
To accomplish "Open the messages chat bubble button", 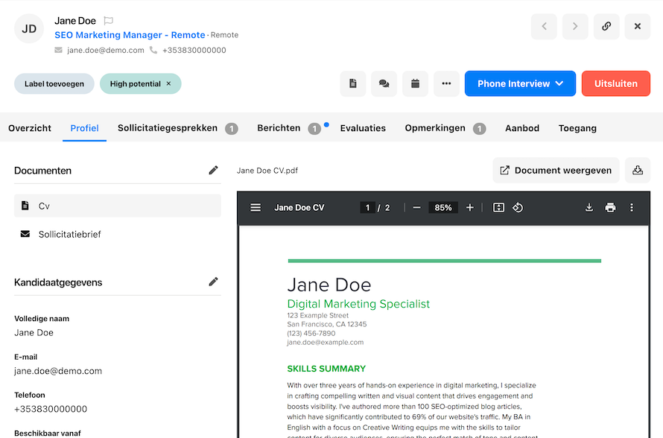I will [x=384, y=83].
